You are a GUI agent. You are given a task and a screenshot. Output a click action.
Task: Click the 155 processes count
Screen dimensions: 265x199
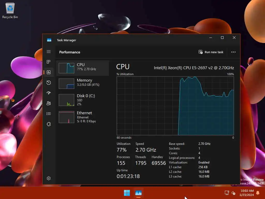tap(121, 163)
